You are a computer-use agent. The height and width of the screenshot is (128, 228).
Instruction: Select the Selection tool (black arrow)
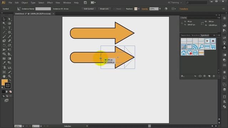click(x=4, y=19)
